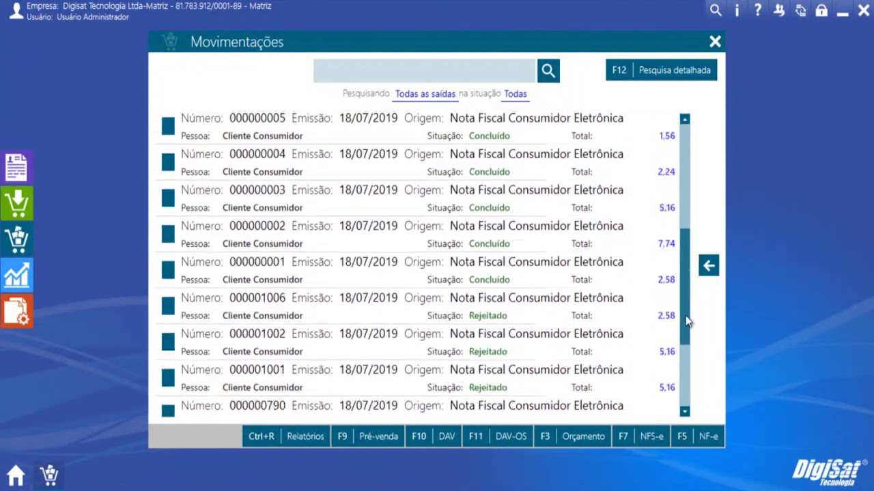Select checkbox for record 000000003

click(168, 198)
